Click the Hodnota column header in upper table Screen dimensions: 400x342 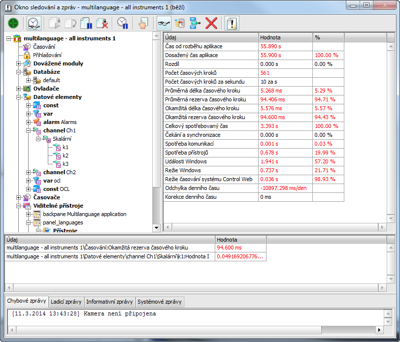click(285, 37)
